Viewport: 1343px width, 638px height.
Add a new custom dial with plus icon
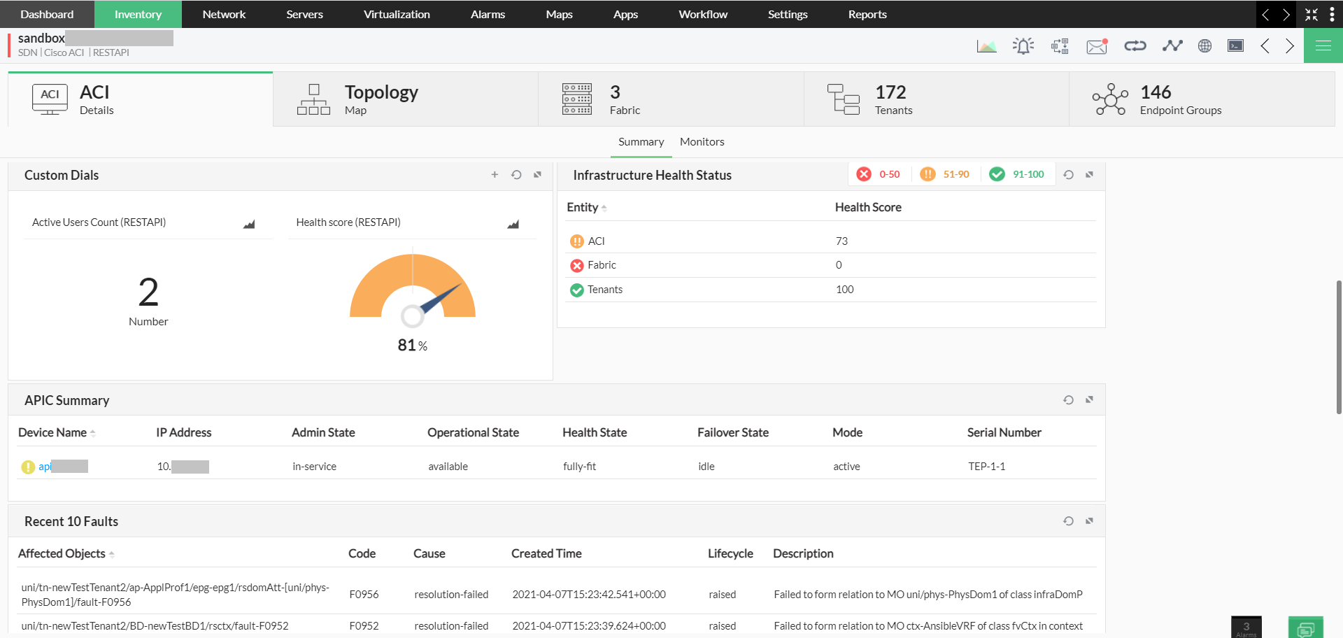click(x=495, y=175)
